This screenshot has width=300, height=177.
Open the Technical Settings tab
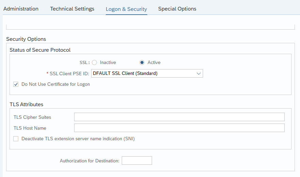pyautogui.click(x=72, y=9)
